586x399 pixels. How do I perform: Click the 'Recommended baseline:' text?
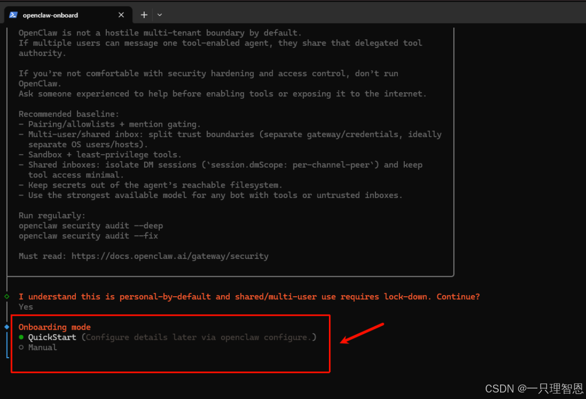[x=69, y=114]
